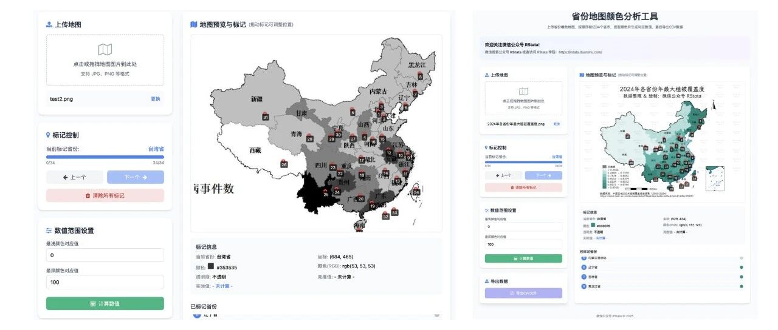Select marker 20 on Guangxi in grayscale map

[360, 198]
